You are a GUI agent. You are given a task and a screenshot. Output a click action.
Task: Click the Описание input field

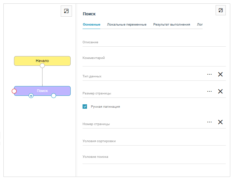click(154, 42)
